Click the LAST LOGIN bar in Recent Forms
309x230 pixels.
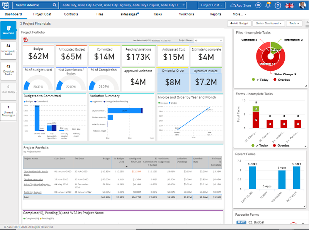tap(253, 178)
